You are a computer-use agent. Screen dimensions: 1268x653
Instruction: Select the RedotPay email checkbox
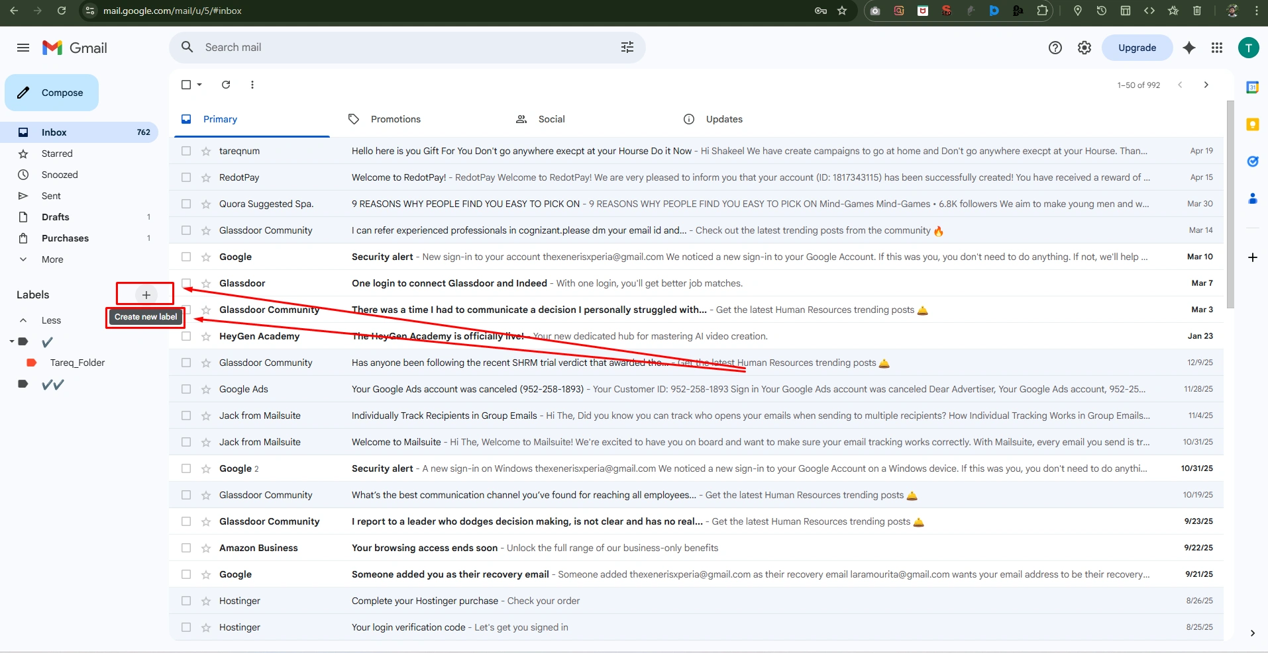pos(186,177)
